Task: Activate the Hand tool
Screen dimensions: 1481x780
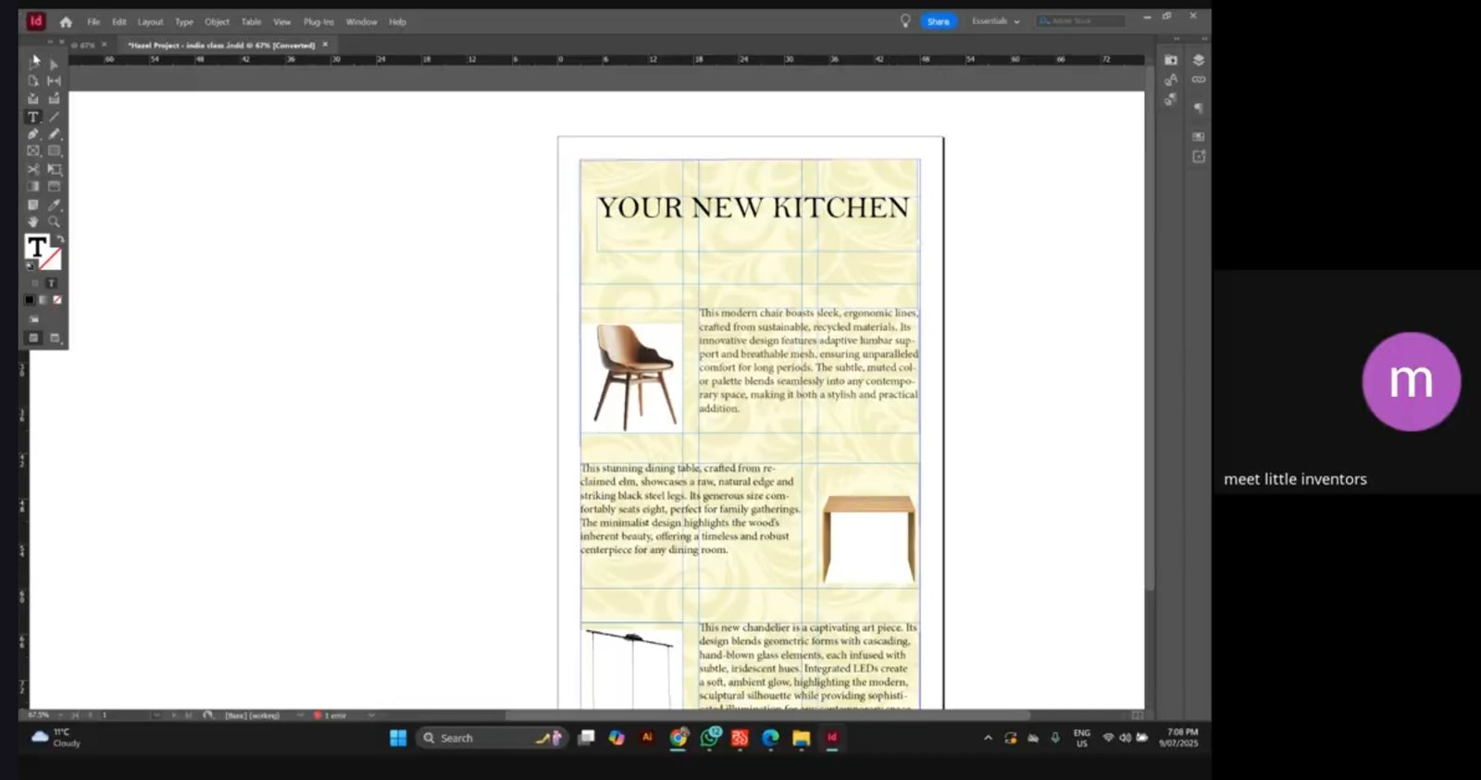Action: [x=33, y=222]
